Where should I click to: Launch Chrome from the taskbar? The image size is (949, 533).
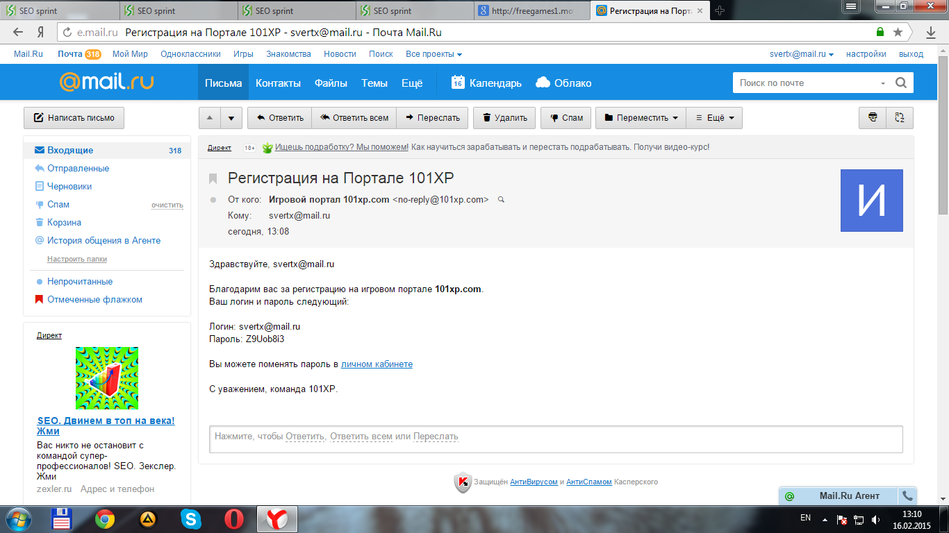point(105,519)
